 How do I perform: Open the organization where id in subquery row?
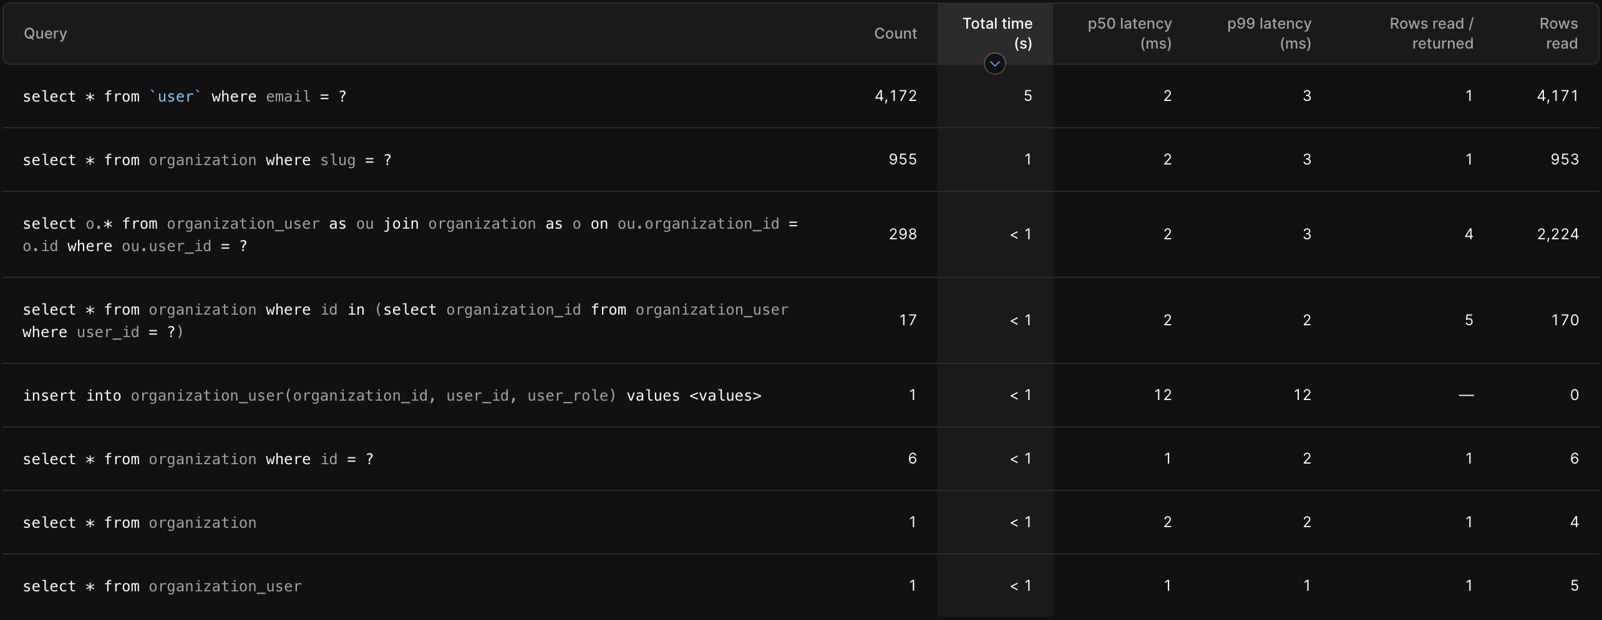405,321
